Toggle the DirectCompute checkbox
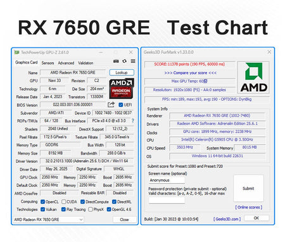This screenshot has width=285, height=242. [82, 201]
